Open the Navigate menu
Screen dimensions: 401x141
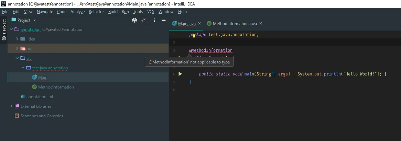click(45, 12)
